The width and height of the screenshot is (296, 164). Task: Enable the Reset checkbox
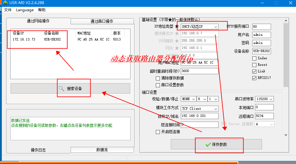254,65
